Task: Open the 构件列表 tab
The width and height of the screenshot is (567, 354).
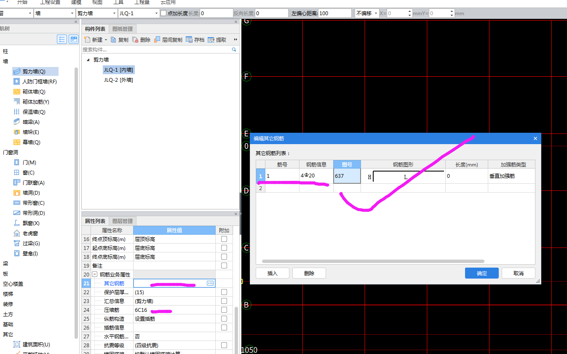Action: pos(95,29)
